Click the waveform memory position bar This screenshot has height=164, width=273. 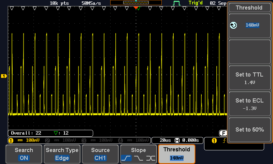point(136,3)
